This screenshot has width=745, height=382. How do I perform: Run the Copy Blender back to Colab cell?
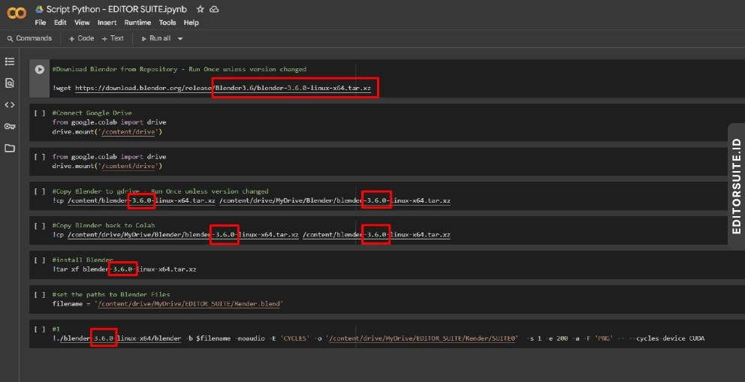point(40,226)
